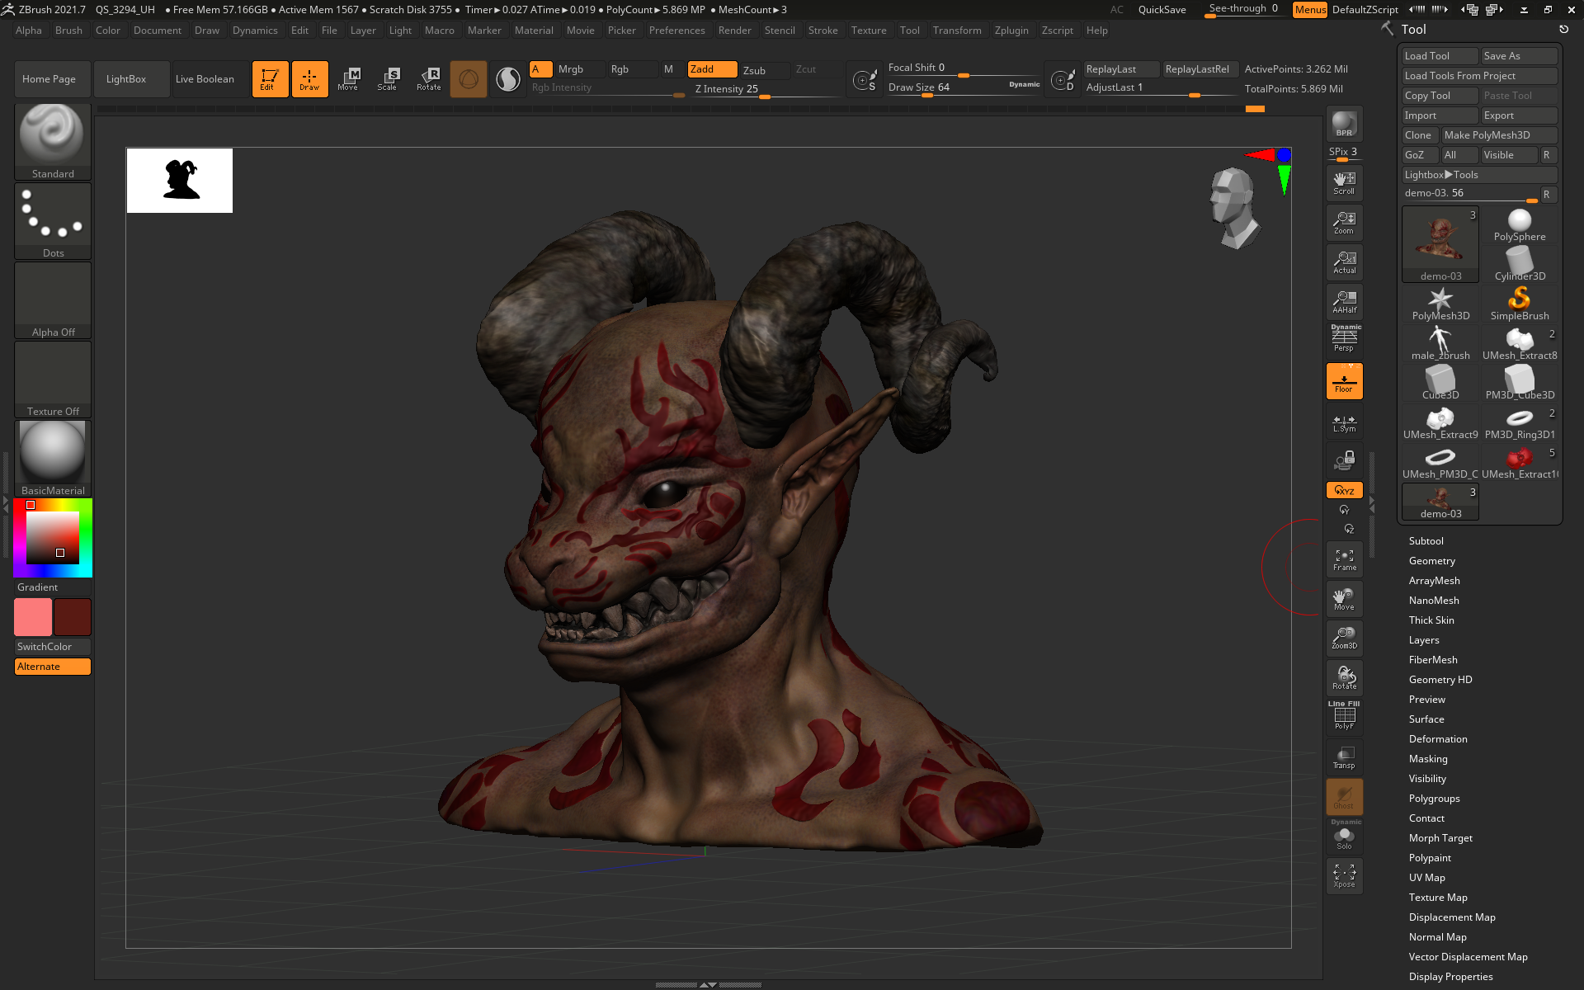Open the Brush menu
The image size is (1584, 990).
(x=68, y=31)
